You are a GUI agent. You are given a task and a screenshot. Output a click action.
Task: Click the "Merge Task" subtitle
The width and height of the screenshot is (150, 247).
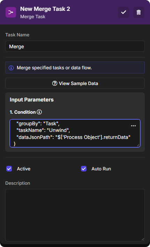pos(33,16)
